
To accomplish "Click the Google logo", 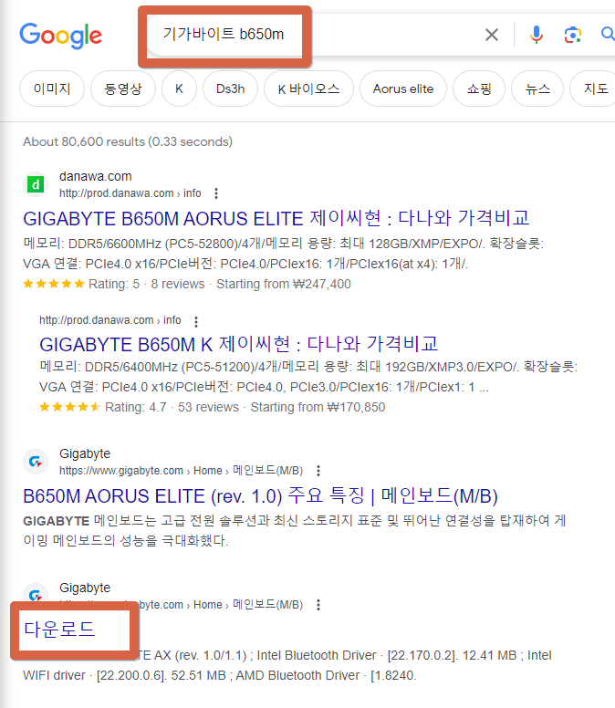I will pos(60,36).
